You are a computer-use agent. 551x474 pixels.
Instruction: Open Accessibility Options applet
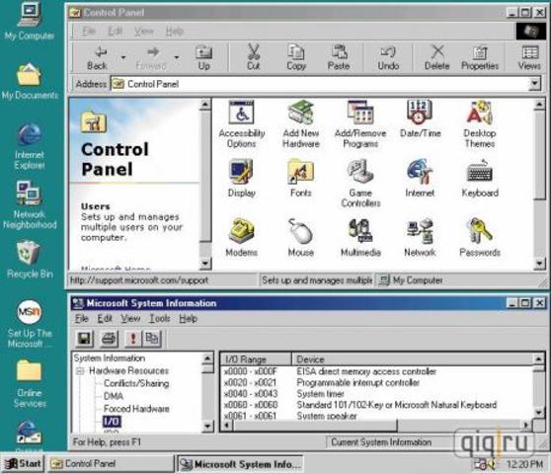[241, 124]
